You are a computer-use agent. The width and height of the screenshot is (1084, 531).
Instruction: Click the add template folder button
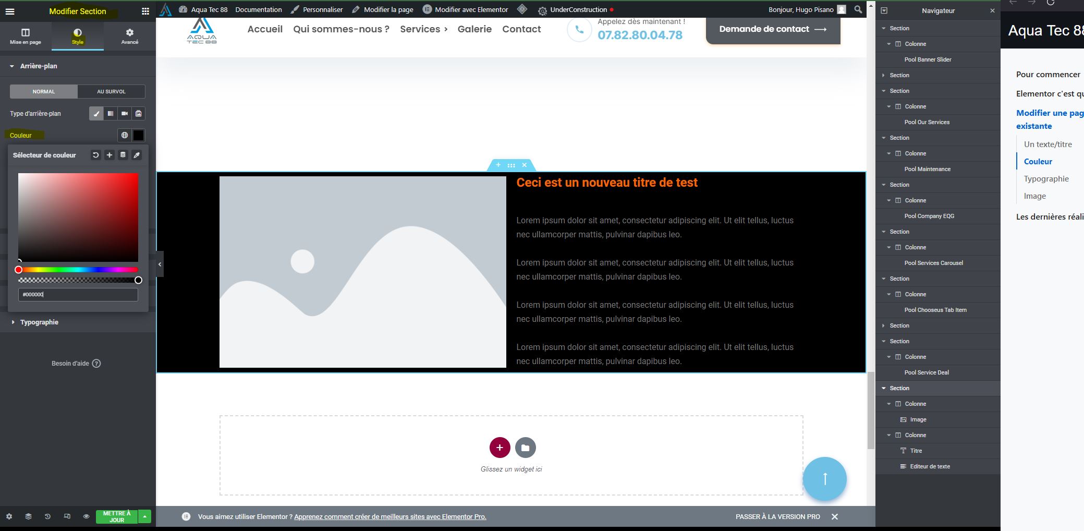click(x=525, y=448)
